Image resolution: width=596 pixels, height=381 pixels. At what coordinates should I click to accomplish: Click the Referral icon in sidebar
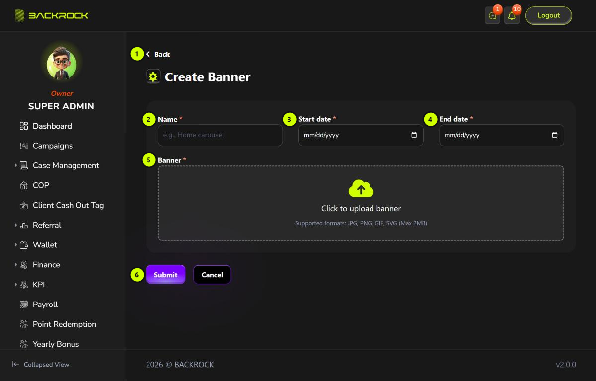(24, 226)
